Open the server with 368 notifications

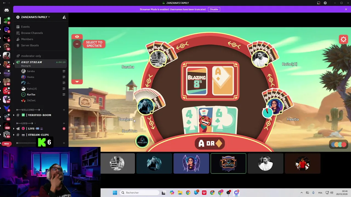pos(7,126)
